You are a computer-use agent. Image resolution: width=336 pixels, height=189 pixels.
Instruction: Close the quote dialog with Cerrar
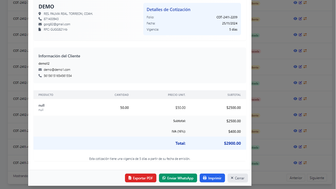coord(237,178)
